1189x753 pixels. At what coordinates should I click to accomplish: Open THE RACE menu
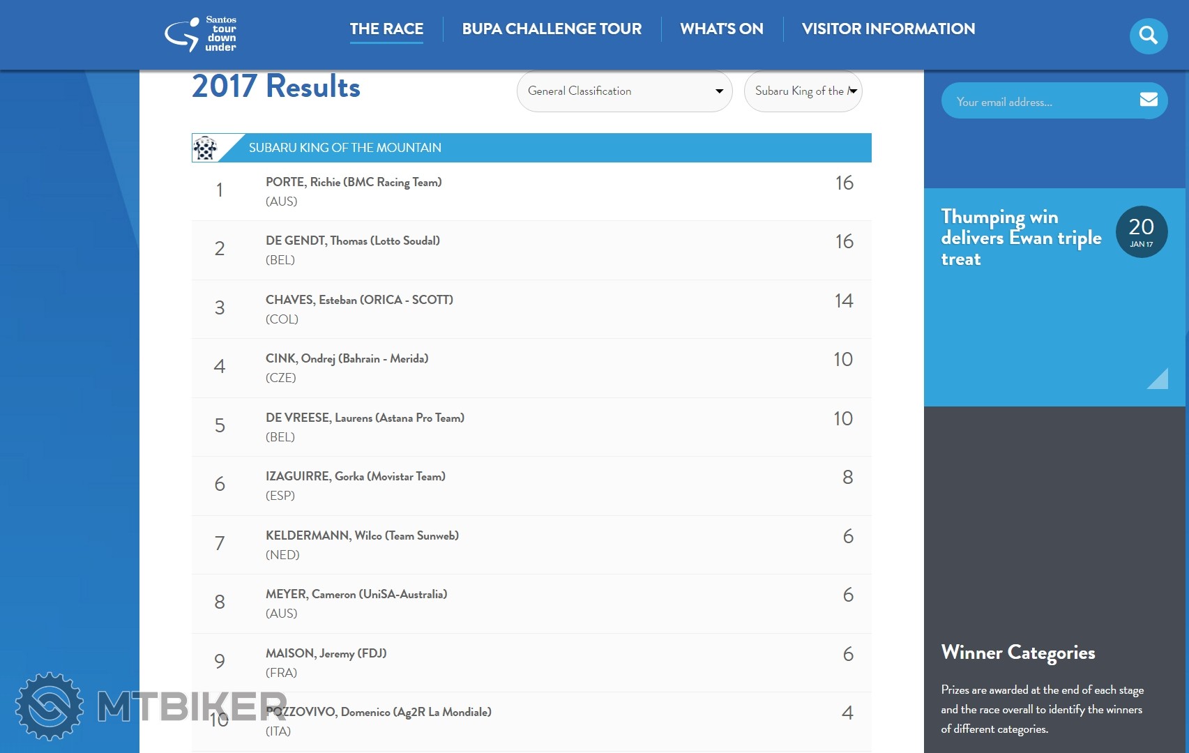[386, 29]
